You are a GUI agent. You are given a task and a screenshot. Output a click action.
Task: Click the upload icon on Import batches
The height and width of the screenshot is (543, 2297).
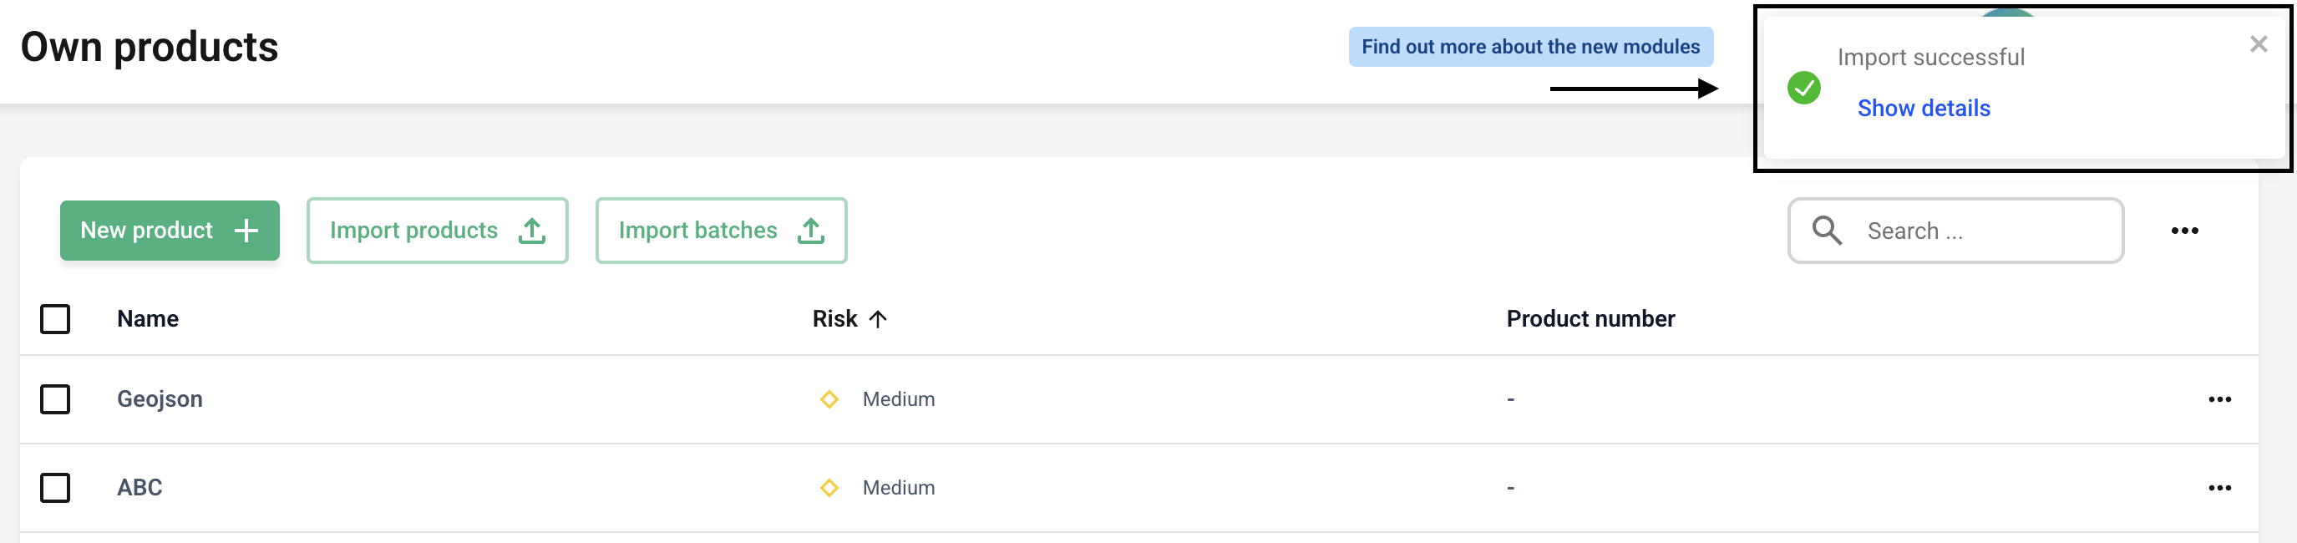(x=810, y=231)
